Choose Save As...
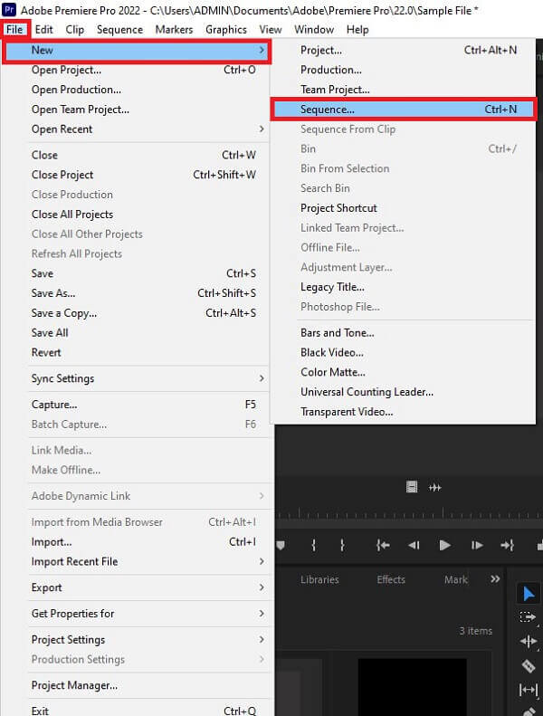The image size is (543, 716). 137,293
